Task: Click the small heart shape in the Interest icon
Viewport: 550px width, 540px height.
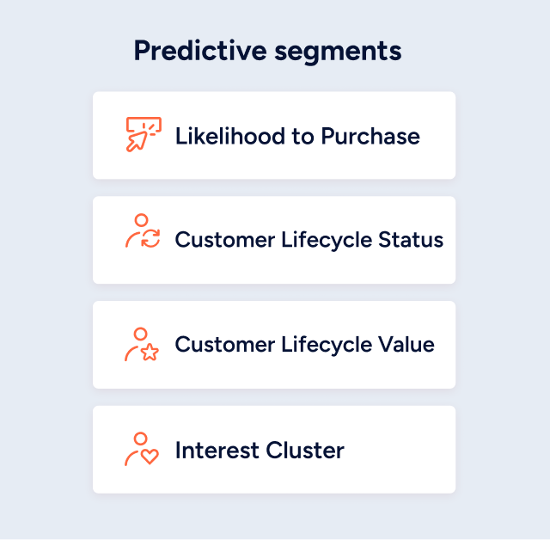Action: (150, 457)
